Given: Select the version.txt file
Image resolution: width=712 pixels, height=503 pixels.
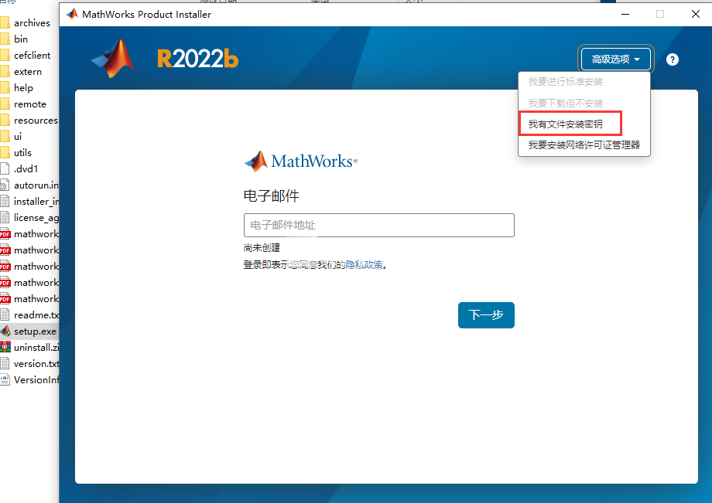Looking at the screenshot, I should [30, 364].
